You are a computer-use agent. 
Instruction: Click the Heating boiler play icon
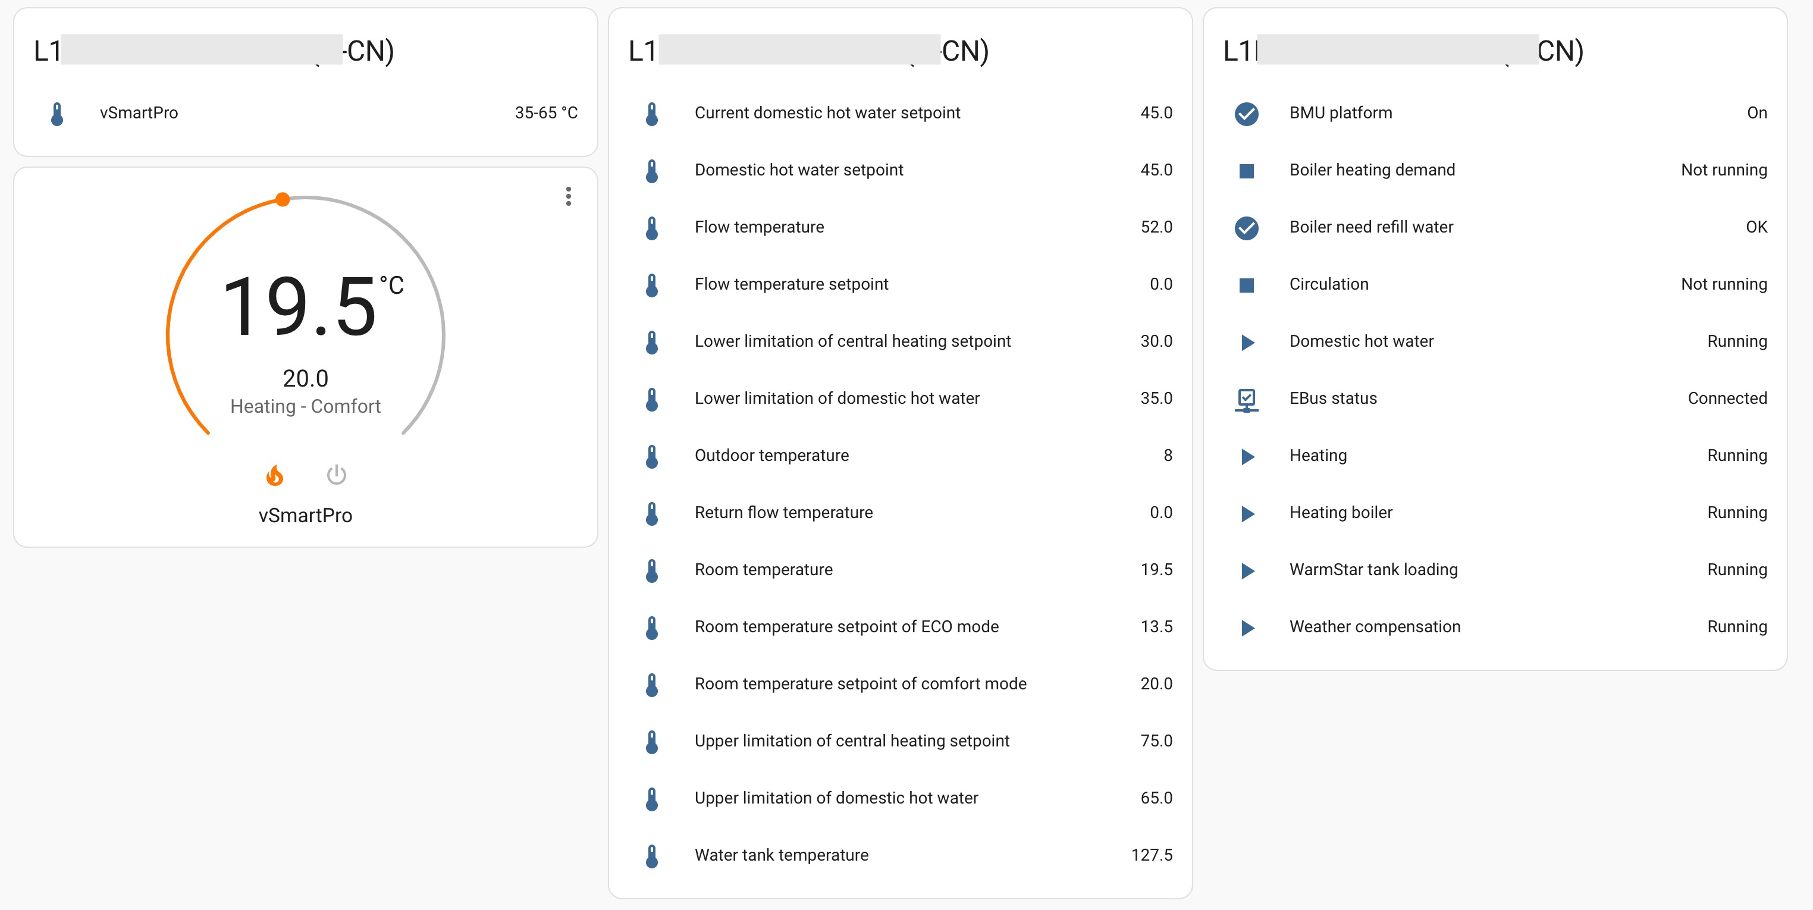tap(1247, 513)
